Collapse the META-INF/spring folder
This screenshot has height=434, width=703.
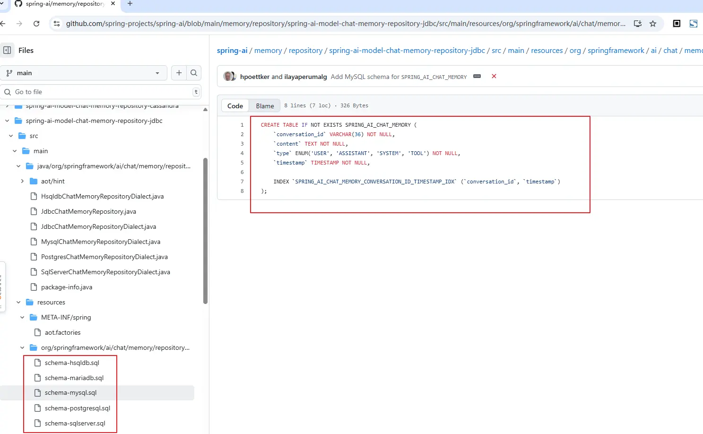[x=22, y=317]
